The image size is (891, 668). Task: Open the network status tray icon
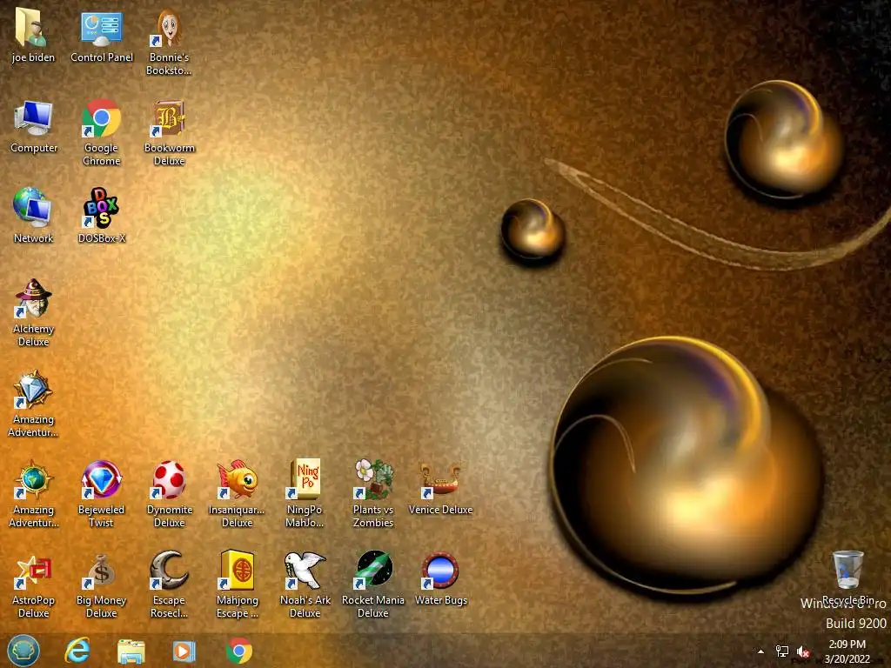782,651
